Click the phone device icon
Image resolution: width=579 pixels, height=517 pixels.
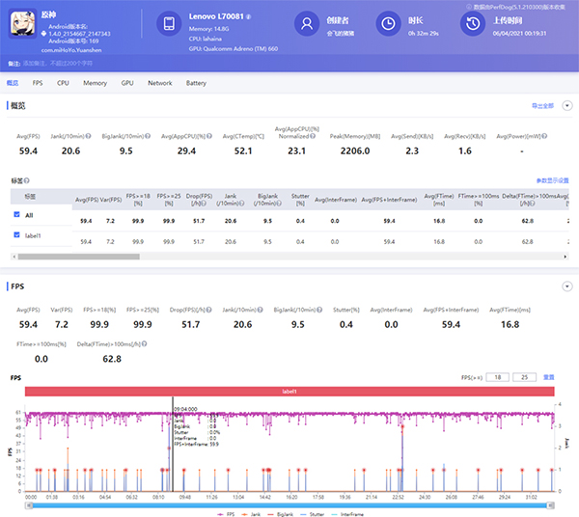click(168, 25)
